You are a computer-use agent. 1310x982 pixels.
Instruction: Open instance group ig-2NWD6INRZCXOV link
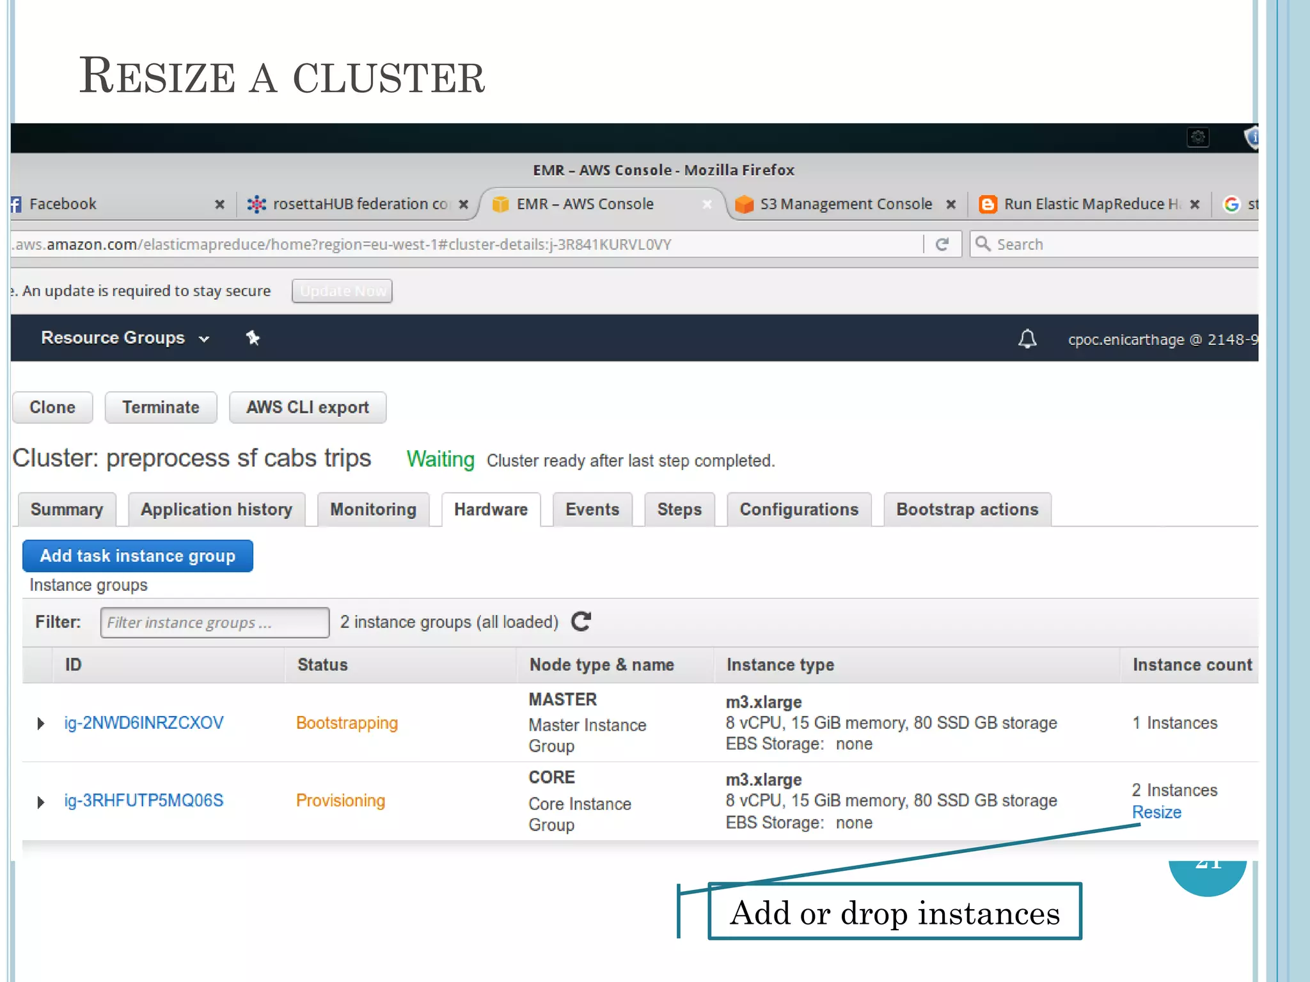click(144, 723)
